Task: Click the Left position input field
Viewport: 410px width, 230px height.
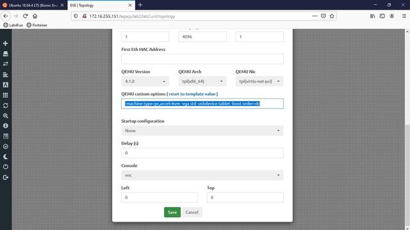Action: pyautogui.click(x=160, y=197)
